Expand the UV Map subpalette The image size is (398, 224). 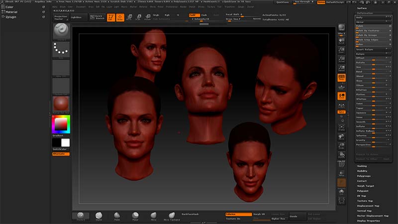click(362, 196)
